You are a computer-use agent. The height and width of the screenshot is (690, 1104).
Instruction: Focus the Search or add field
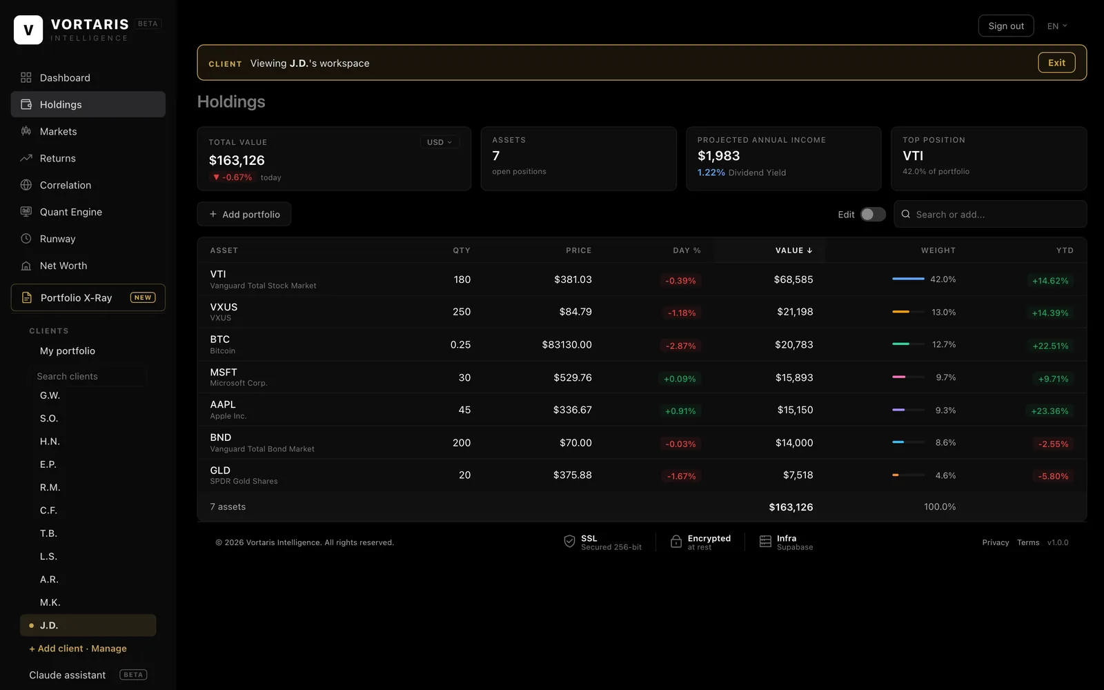pyautogui.click(x=990, y=214)
